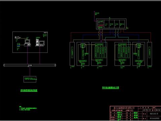Click the workstation computer with keyboard symbol
Viewport: 161px width, 121px height.
[x=28, y=43]
